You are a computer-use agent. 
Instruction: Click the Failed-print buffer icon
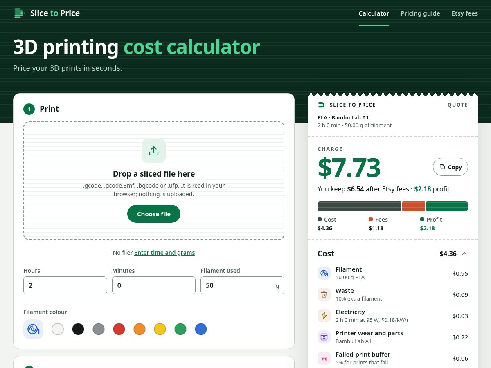click(x=324, y=358)
